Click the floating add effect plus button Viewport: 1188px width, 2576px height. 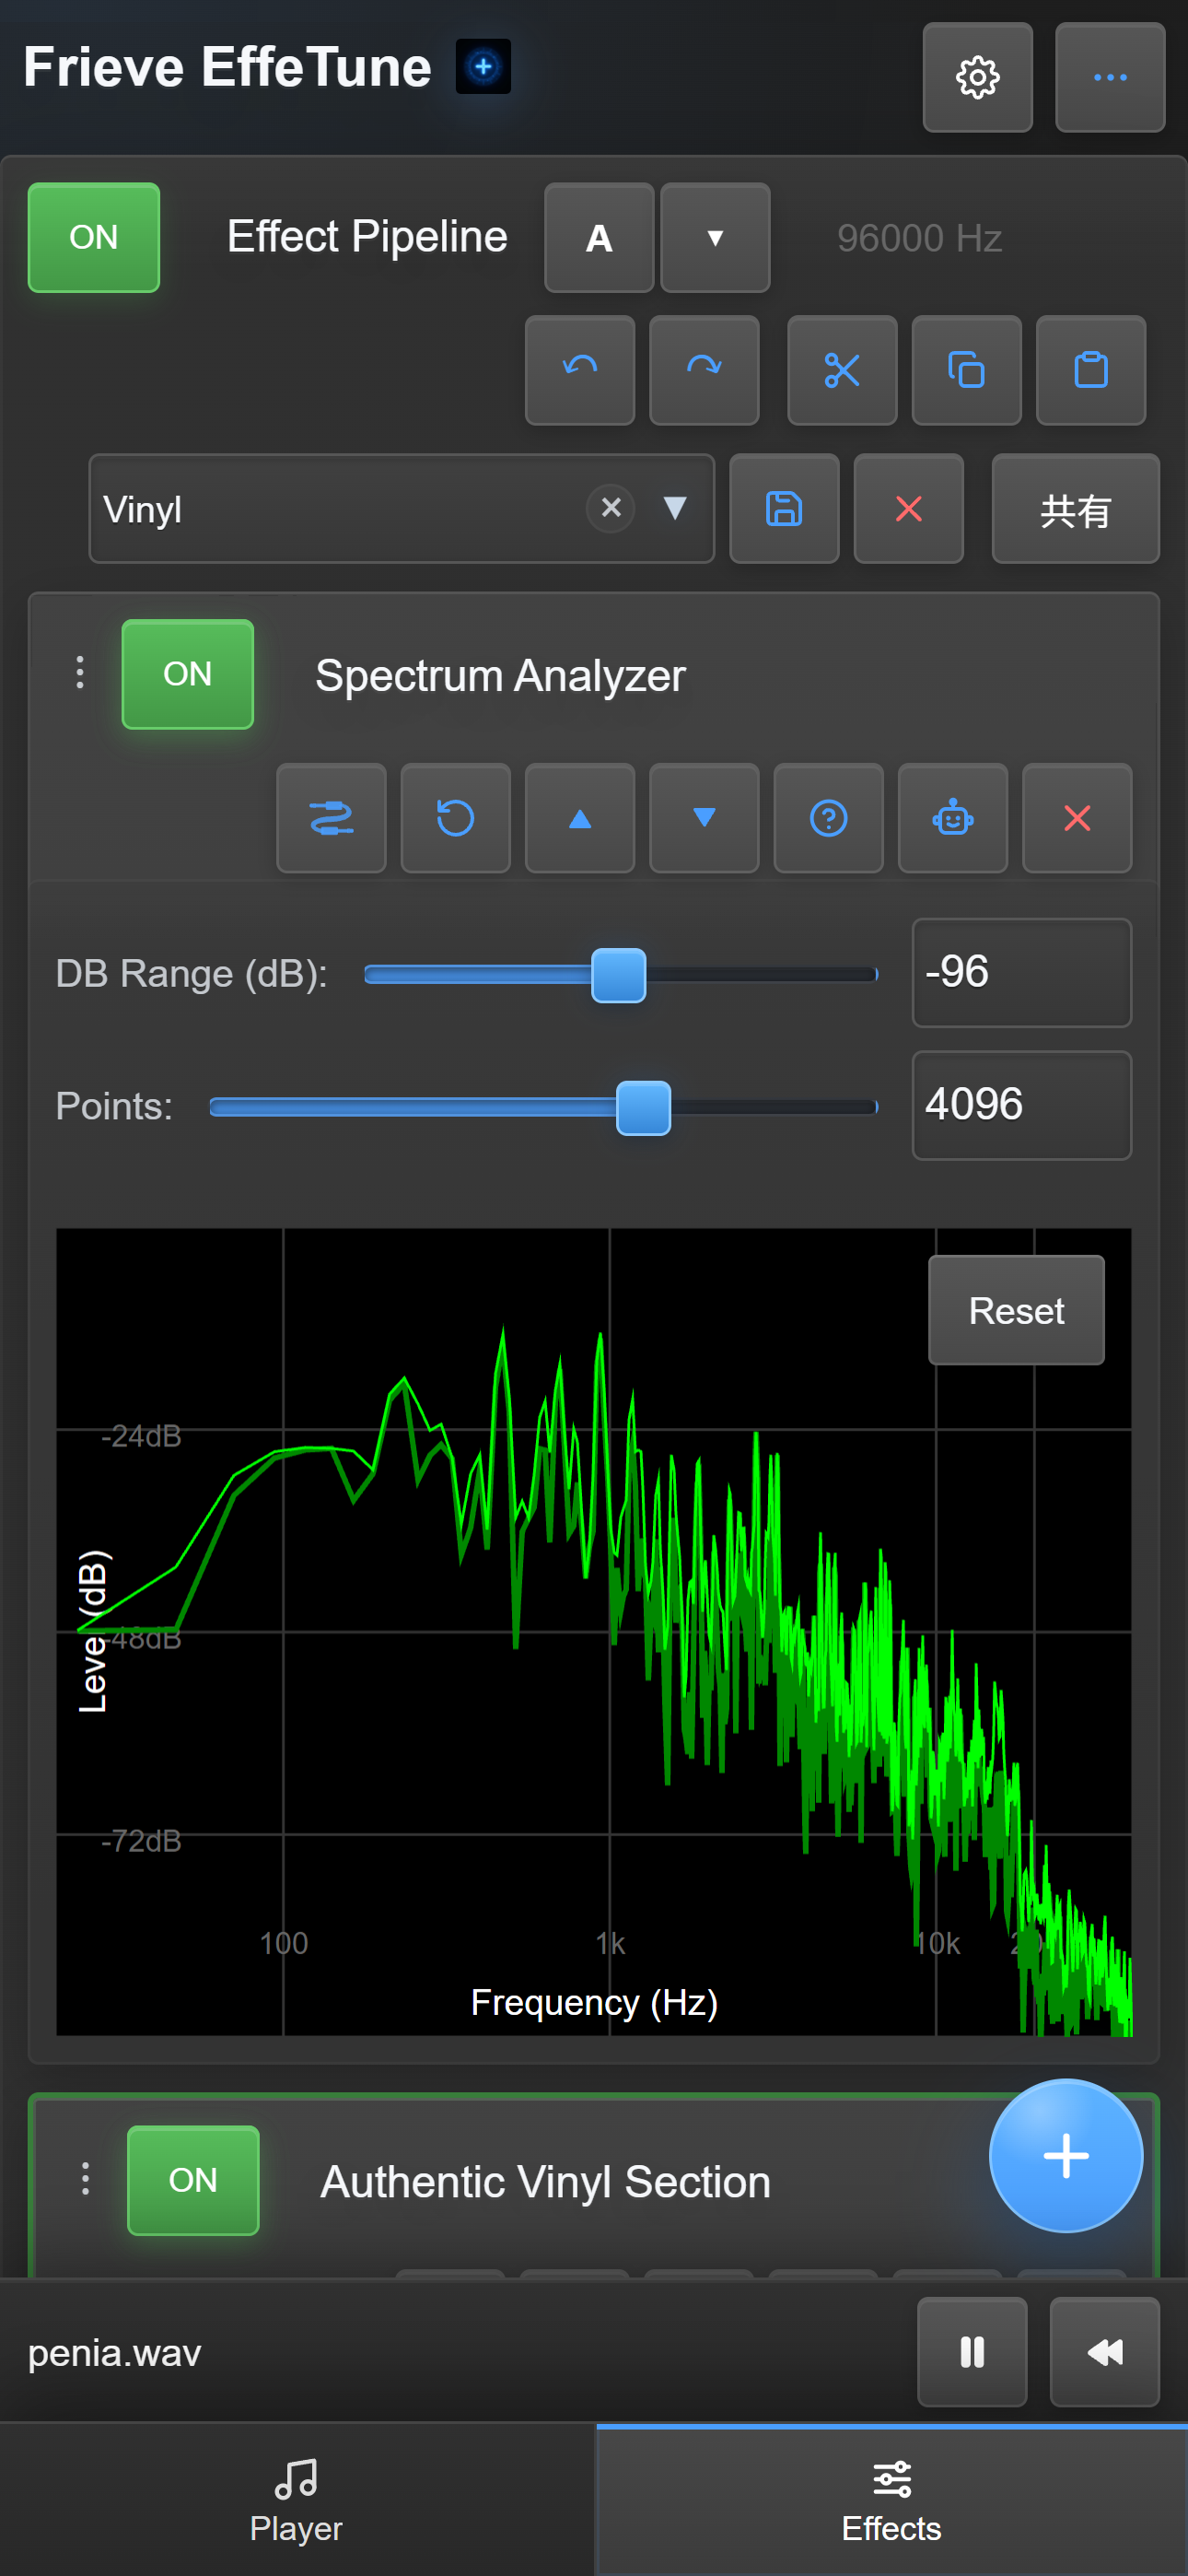(1065, 2155)
